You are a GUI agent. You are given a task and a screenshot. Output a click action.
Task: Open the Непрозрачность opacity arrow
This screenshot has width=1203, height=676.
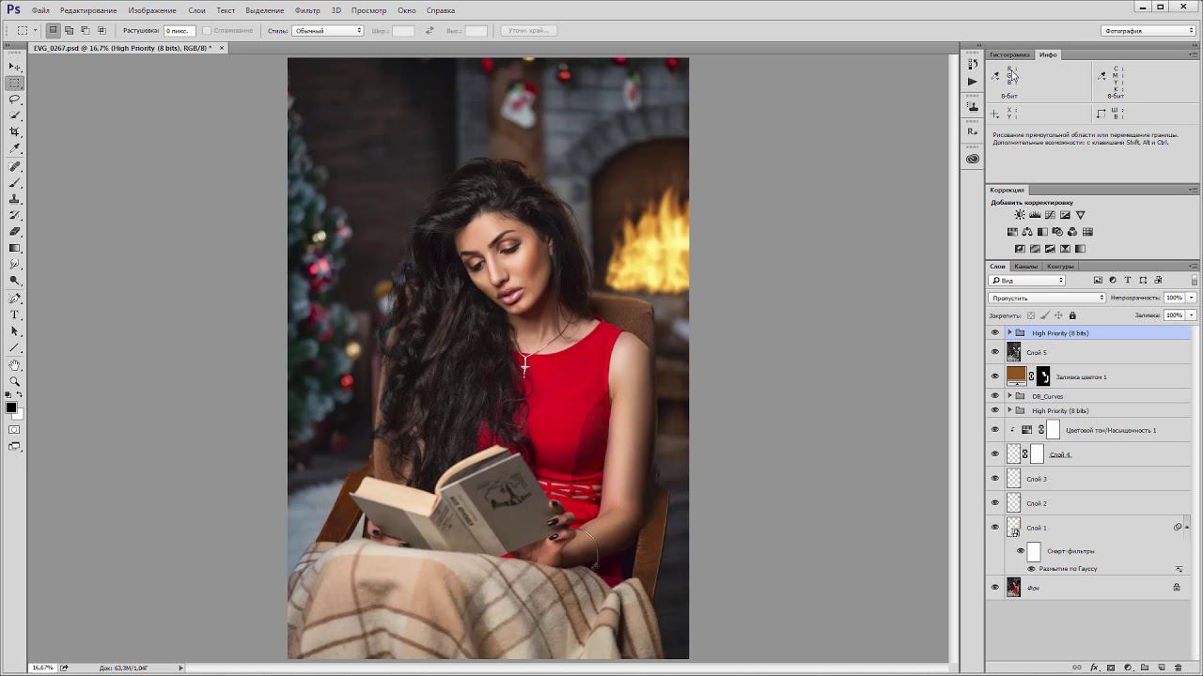1191,298
